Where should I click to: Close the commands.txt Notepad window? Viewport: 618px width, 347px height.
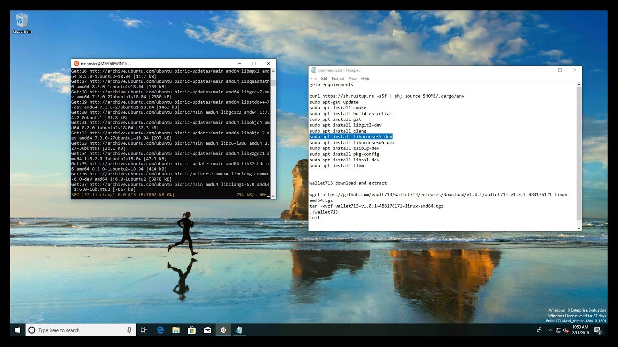[575, 70]
